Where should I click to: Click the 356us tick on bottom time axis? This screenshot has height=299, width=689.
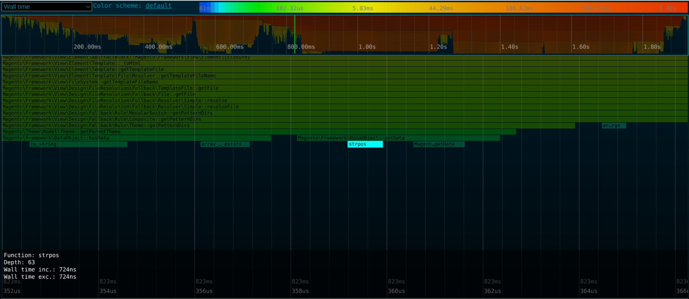coord(204,291)
